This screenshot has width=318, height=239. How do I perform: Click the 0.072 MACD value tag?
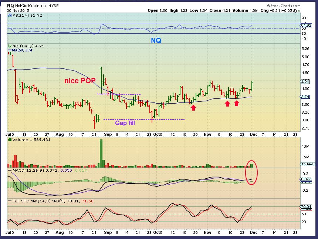(306, 179)
